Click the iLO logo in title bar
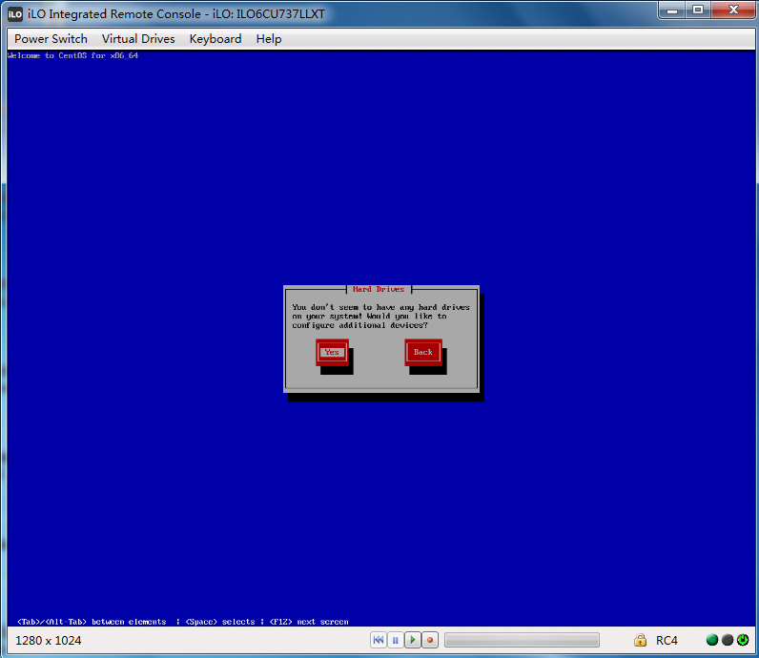Viewport: 759px width, 658px height. 15,14
